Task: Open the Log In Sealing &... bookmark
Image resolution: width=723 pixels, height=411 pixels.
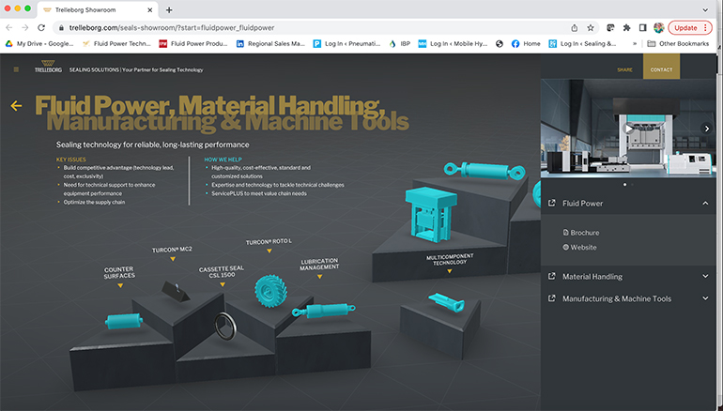Action: pyautogui.click(x=582, y=44)
